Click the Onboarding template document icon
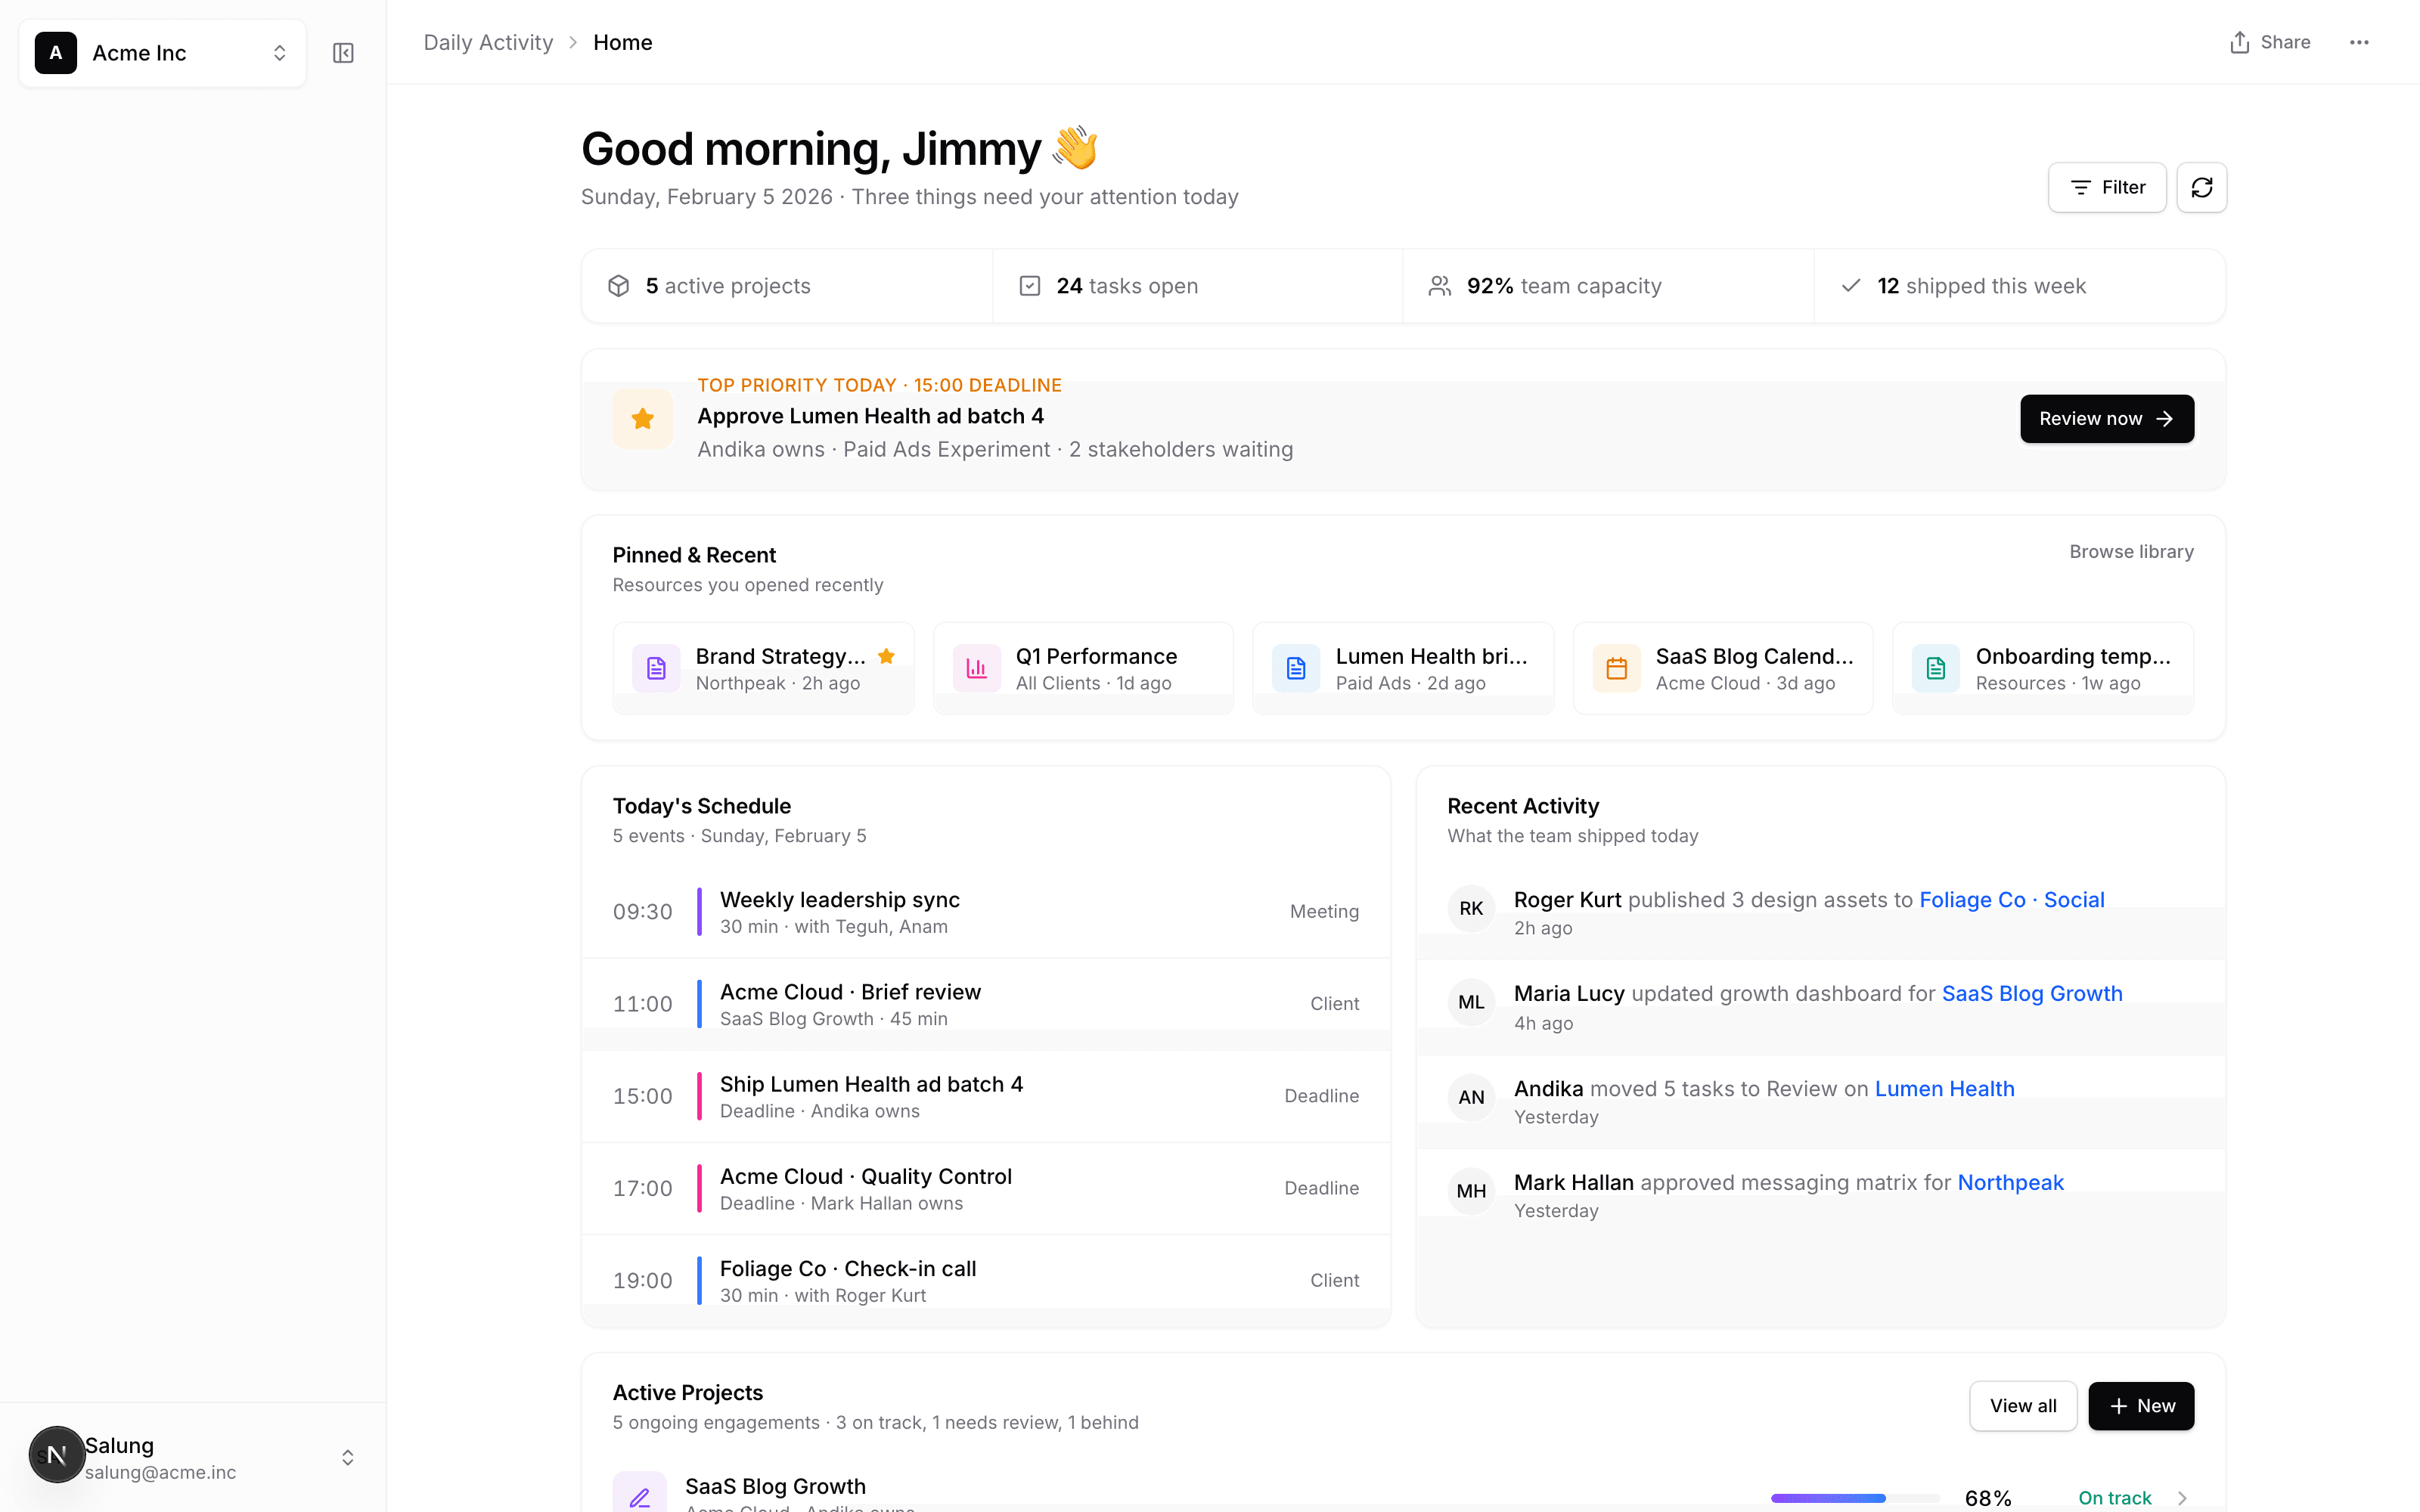Viewport: 2420px width, 1512px height. pyautogui.click(x=1936, y=668)
